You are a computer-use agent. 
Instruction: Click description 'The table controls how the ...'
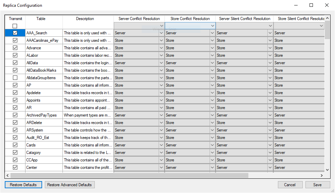(x=88, y=130)
